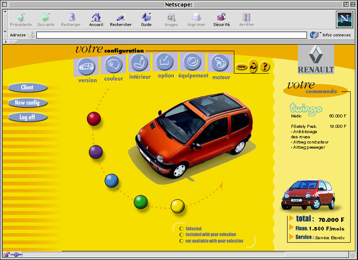Click the Accueil home toolbar button
The width and height of the screenshot is (358, 260).
(x=96, y=19)
